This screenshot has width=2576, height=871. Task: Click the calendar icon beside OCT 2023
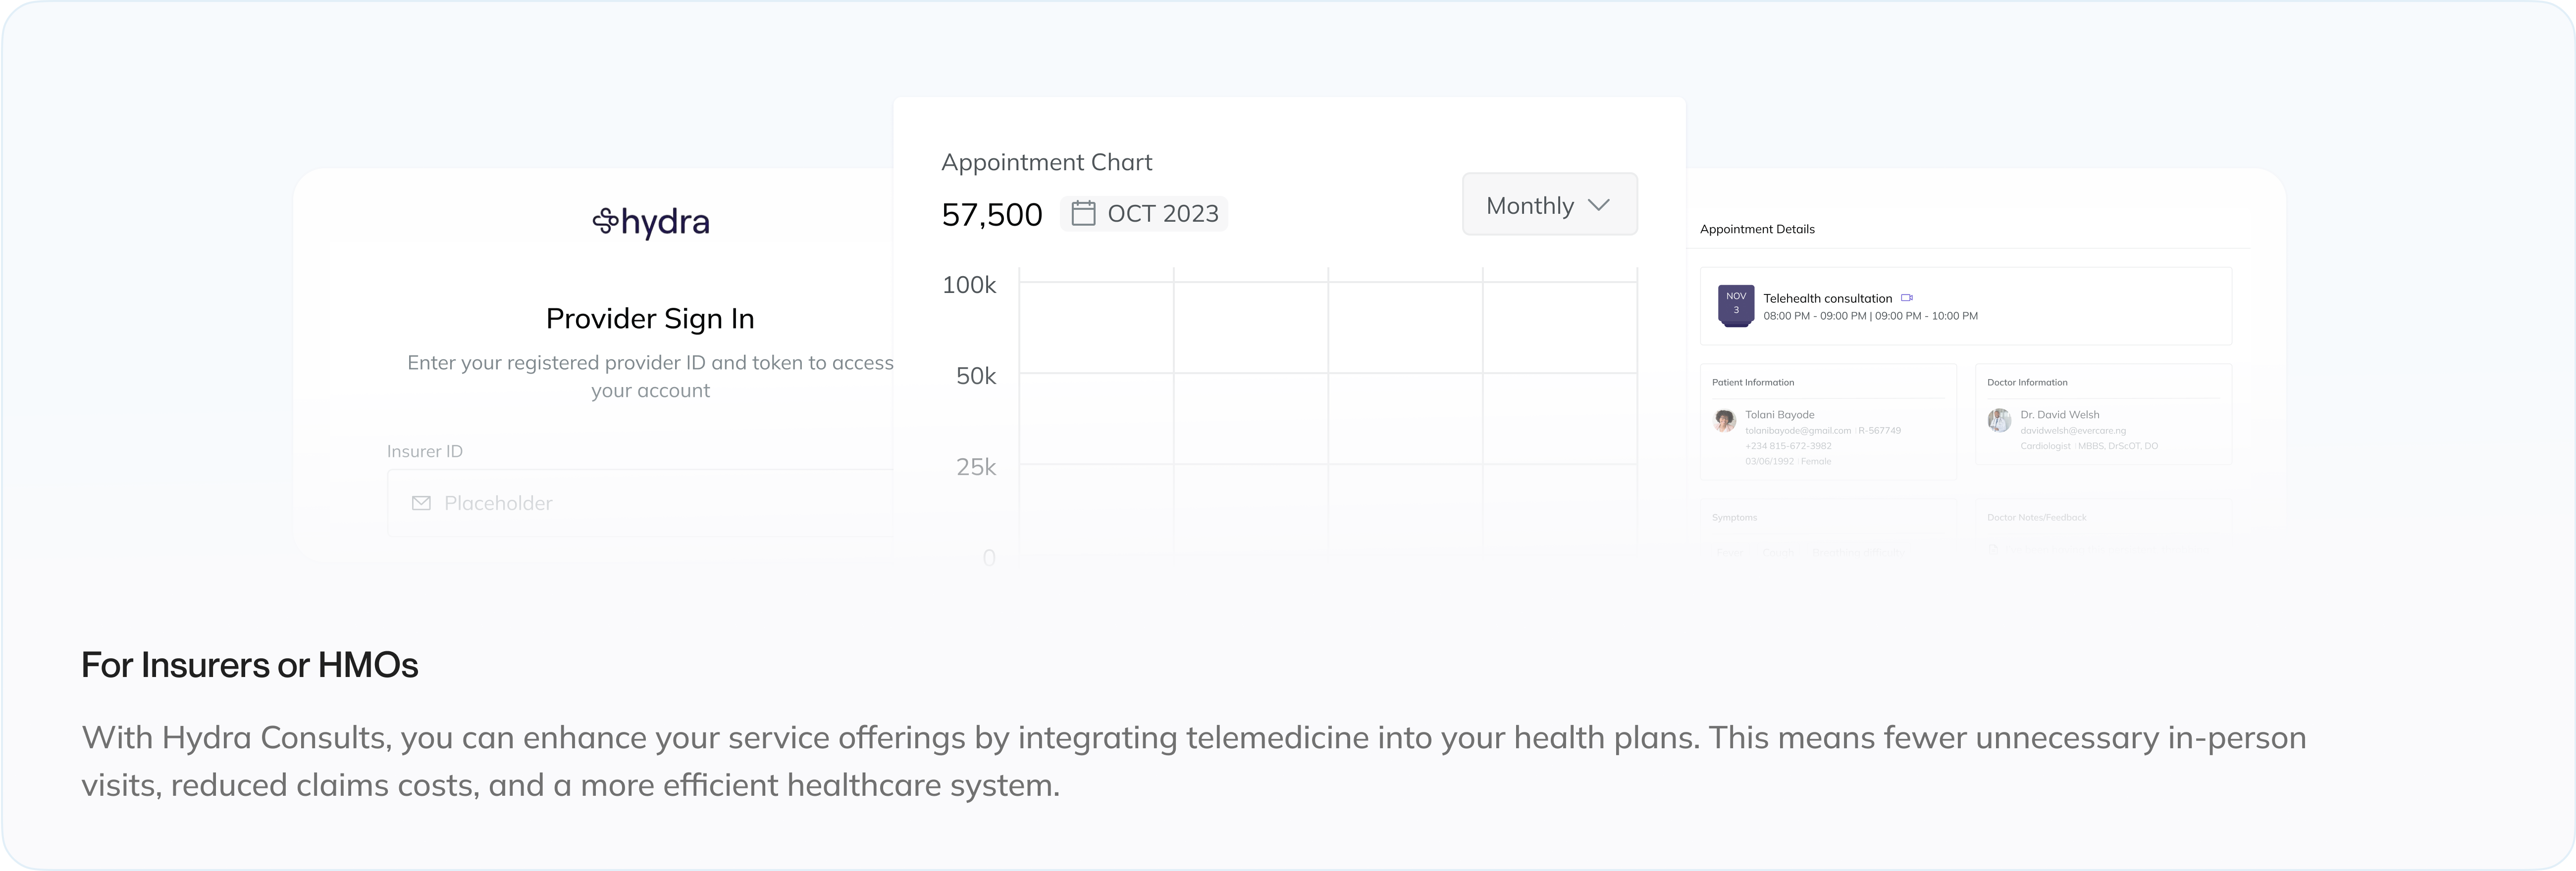[x=1083, y=214]
